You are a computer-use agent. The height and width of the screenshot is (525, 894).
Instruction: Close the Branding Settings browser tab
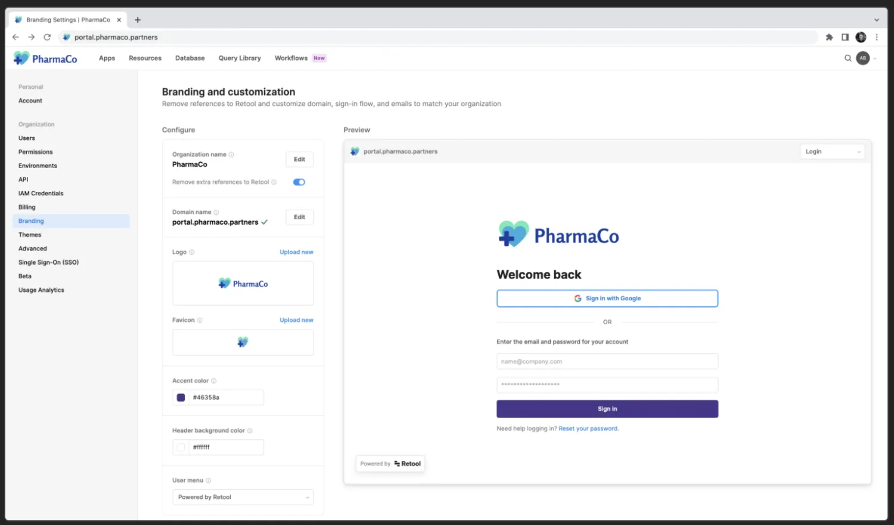pos(119,20)
